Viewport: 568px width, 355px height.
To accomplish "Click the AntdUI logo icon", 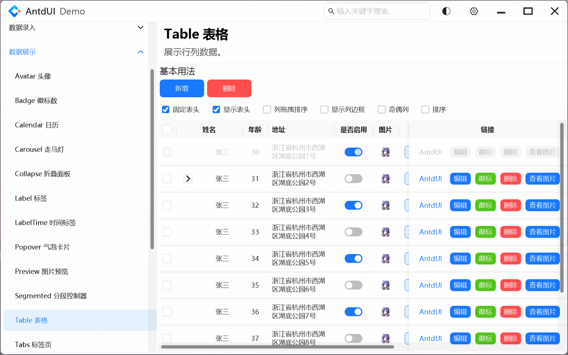I will coord(14,11).
